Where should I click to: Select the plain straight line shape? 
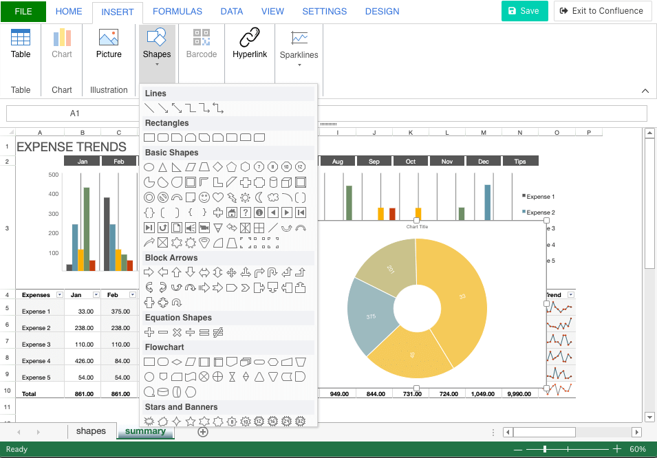(149, 108)
